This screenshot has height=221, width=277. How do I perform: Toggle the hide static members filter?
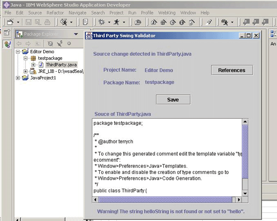click(60, 43)
